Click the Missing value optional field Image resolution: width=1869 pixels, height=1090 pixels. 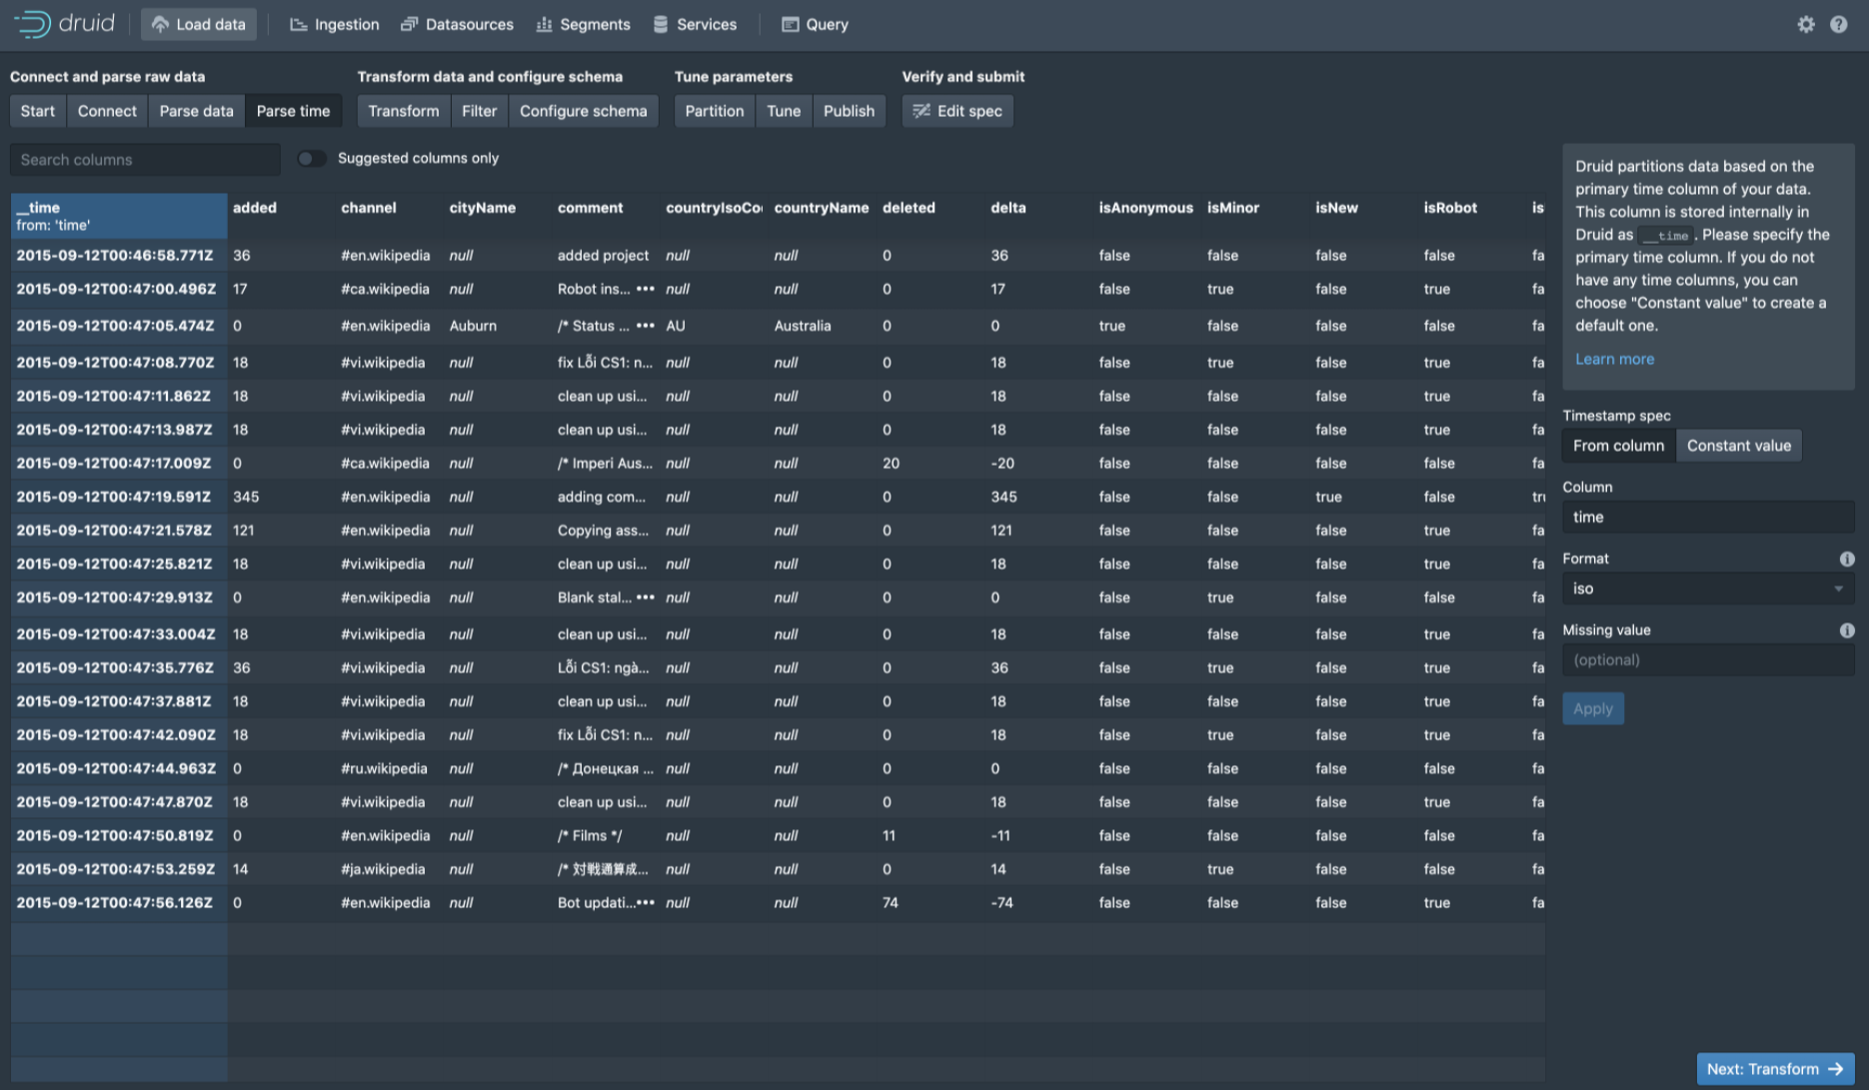tap(1708, 660)
